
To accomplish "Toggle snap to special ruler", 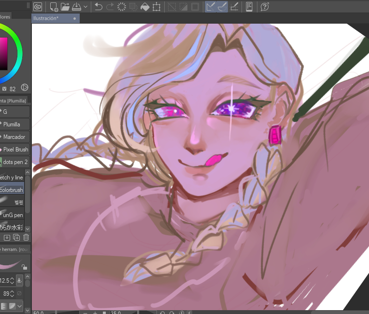I will click(x=222, y=7).
